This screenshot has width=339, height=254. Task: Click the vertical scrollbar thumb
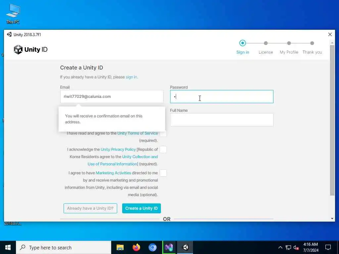tap(332, 120)
